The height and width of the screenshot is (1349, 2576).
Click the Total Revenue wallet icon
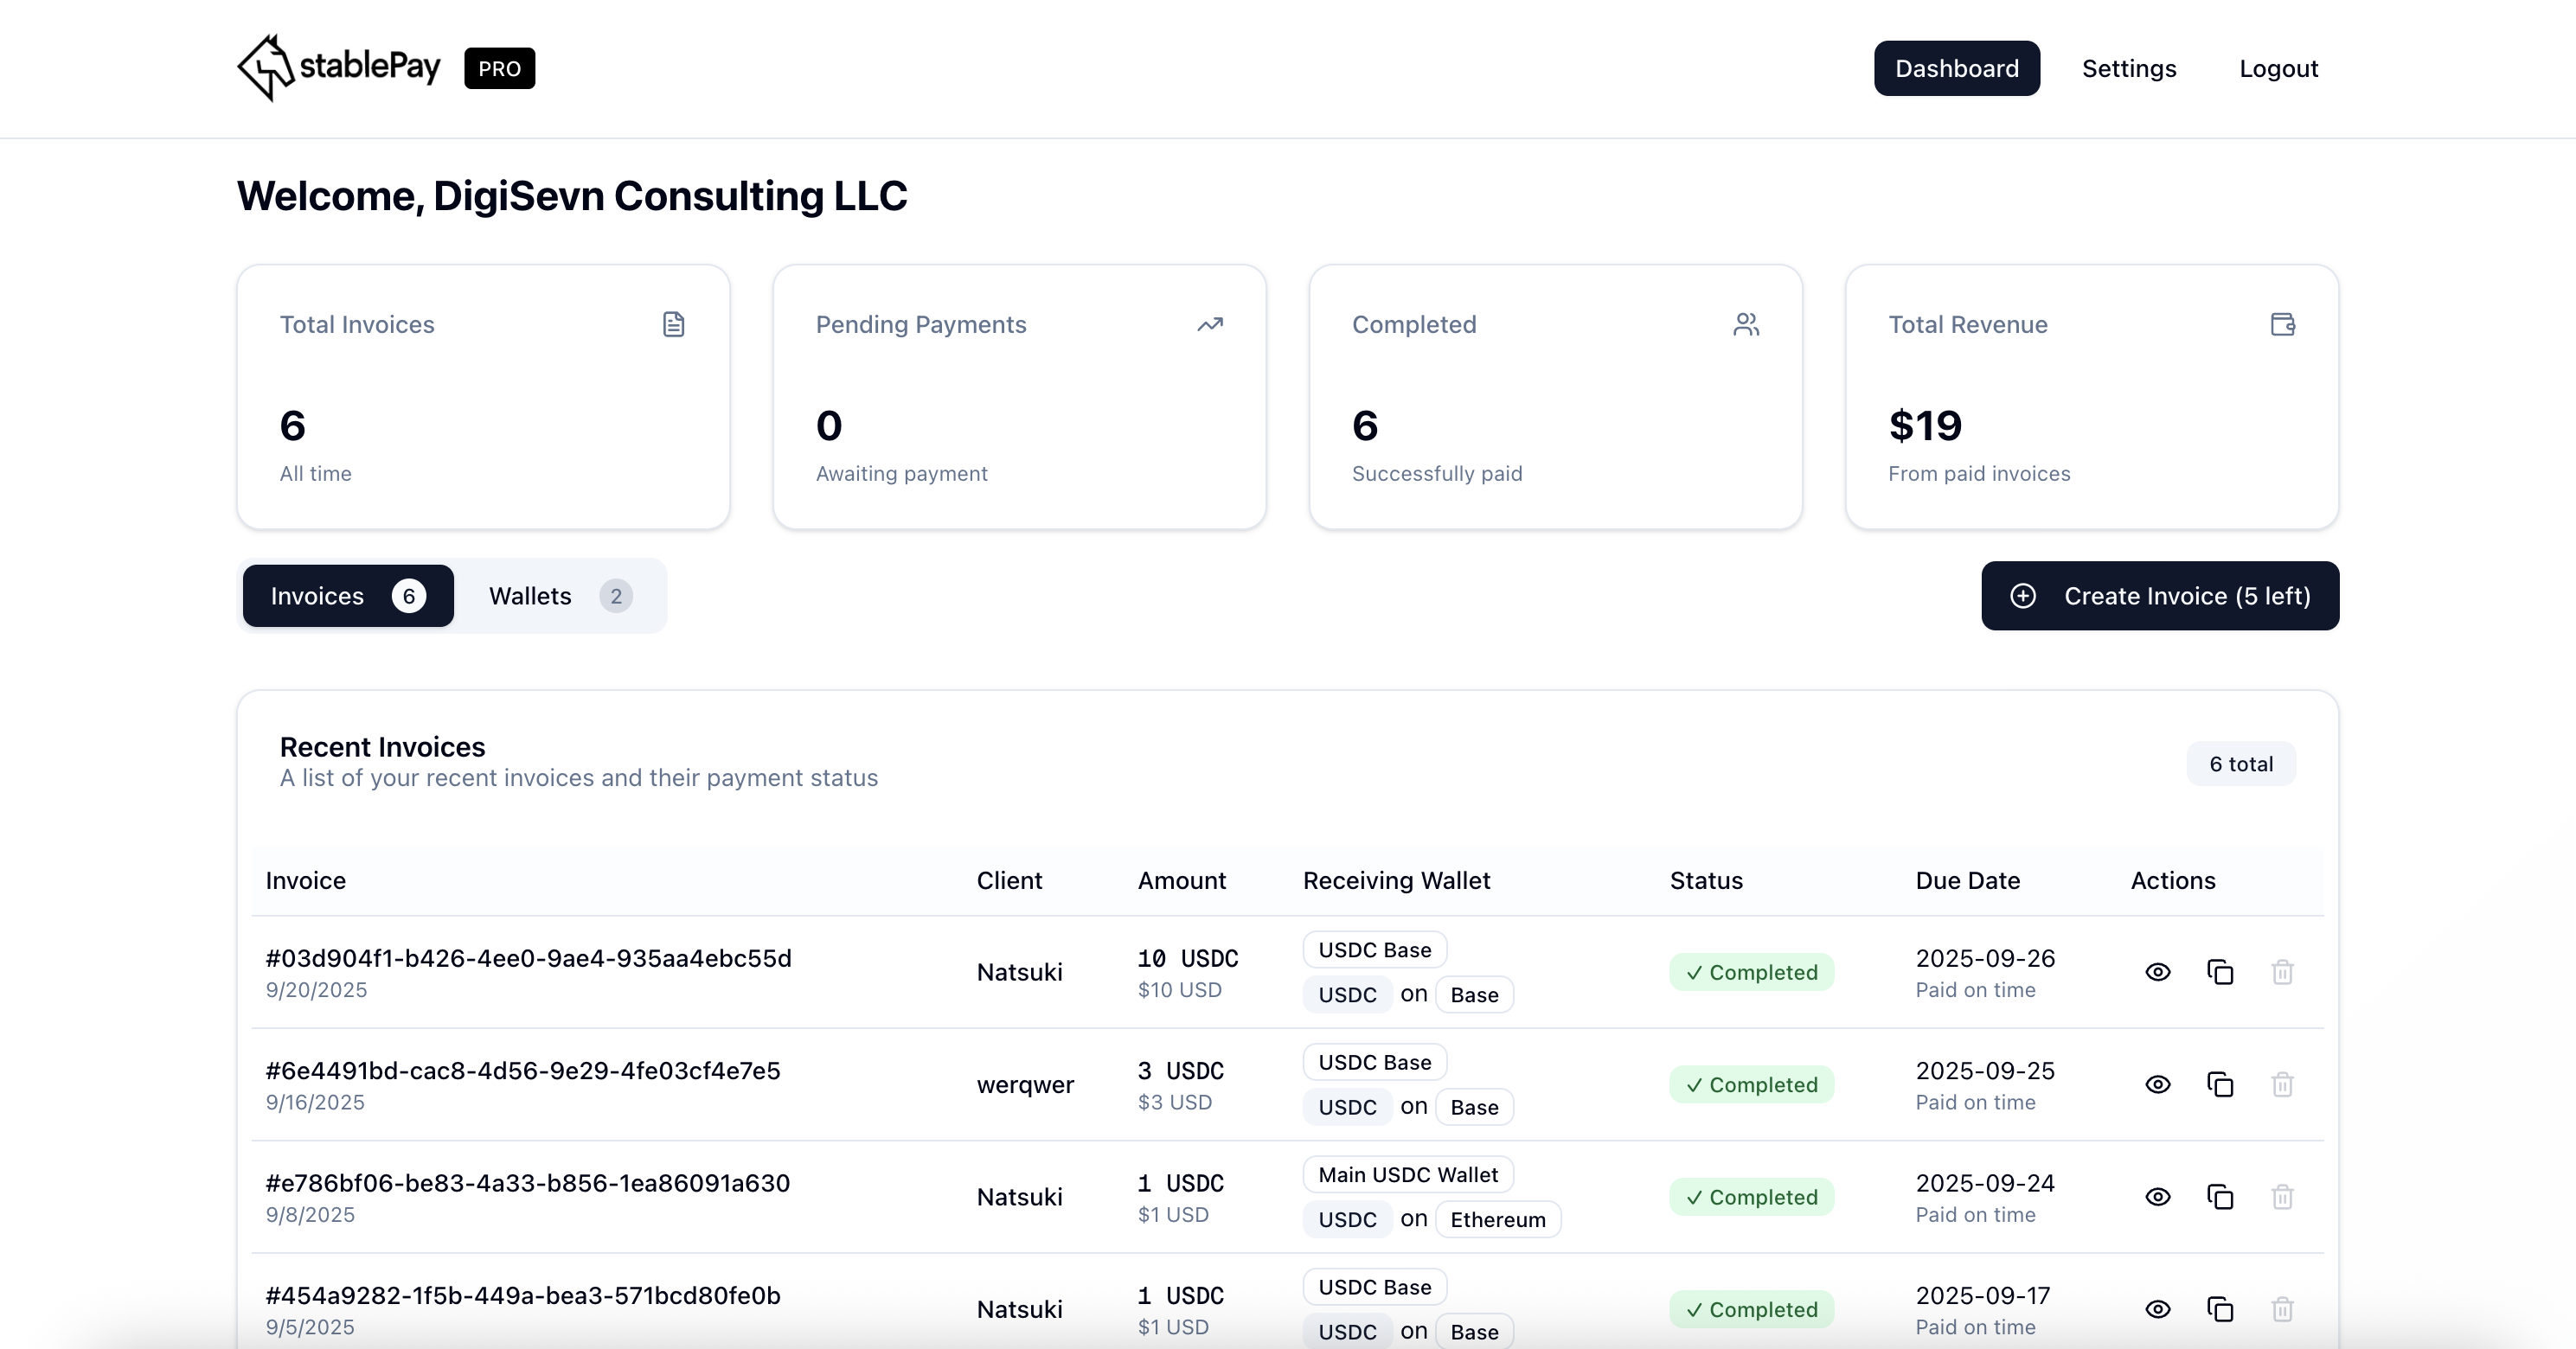pyautogui.click(x=2282, y=325)
